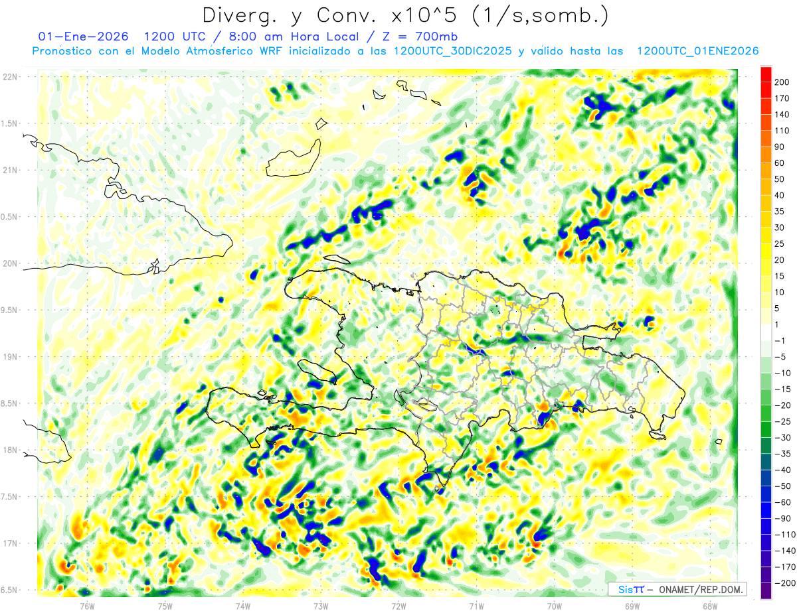Click the "1.5N" latitude axis label

click(x=10, y=123)
